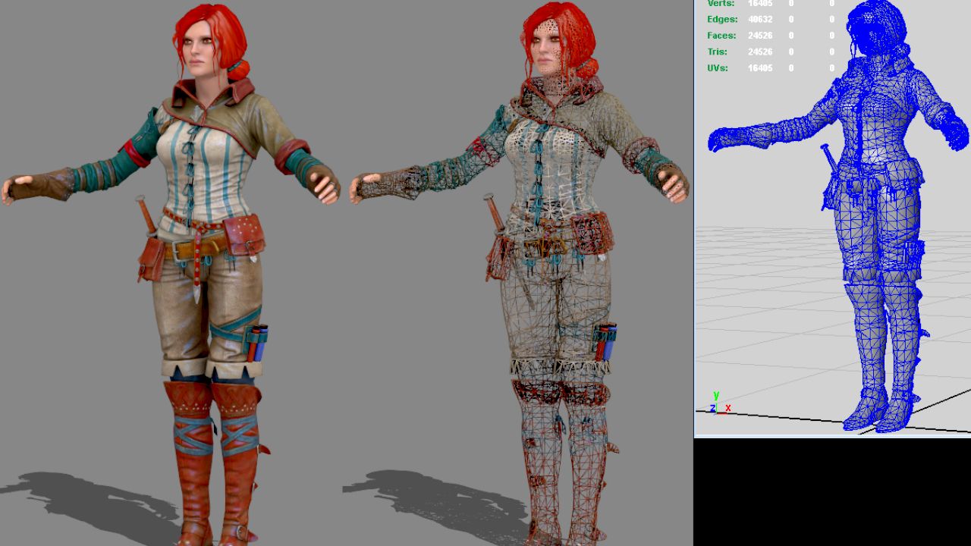Click the Edges count showing 40632
The height and width of the screenshot is (546, 971).
760,19
